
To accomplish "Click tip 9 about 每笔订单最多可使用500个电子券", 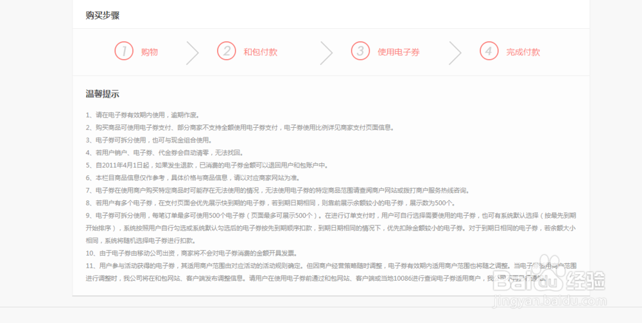I will point(331,228).
